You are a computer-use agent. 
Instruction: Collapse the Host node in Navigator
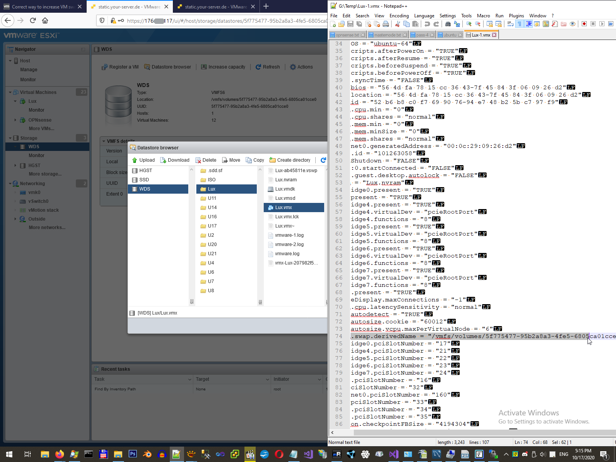(x=10, y=61)
